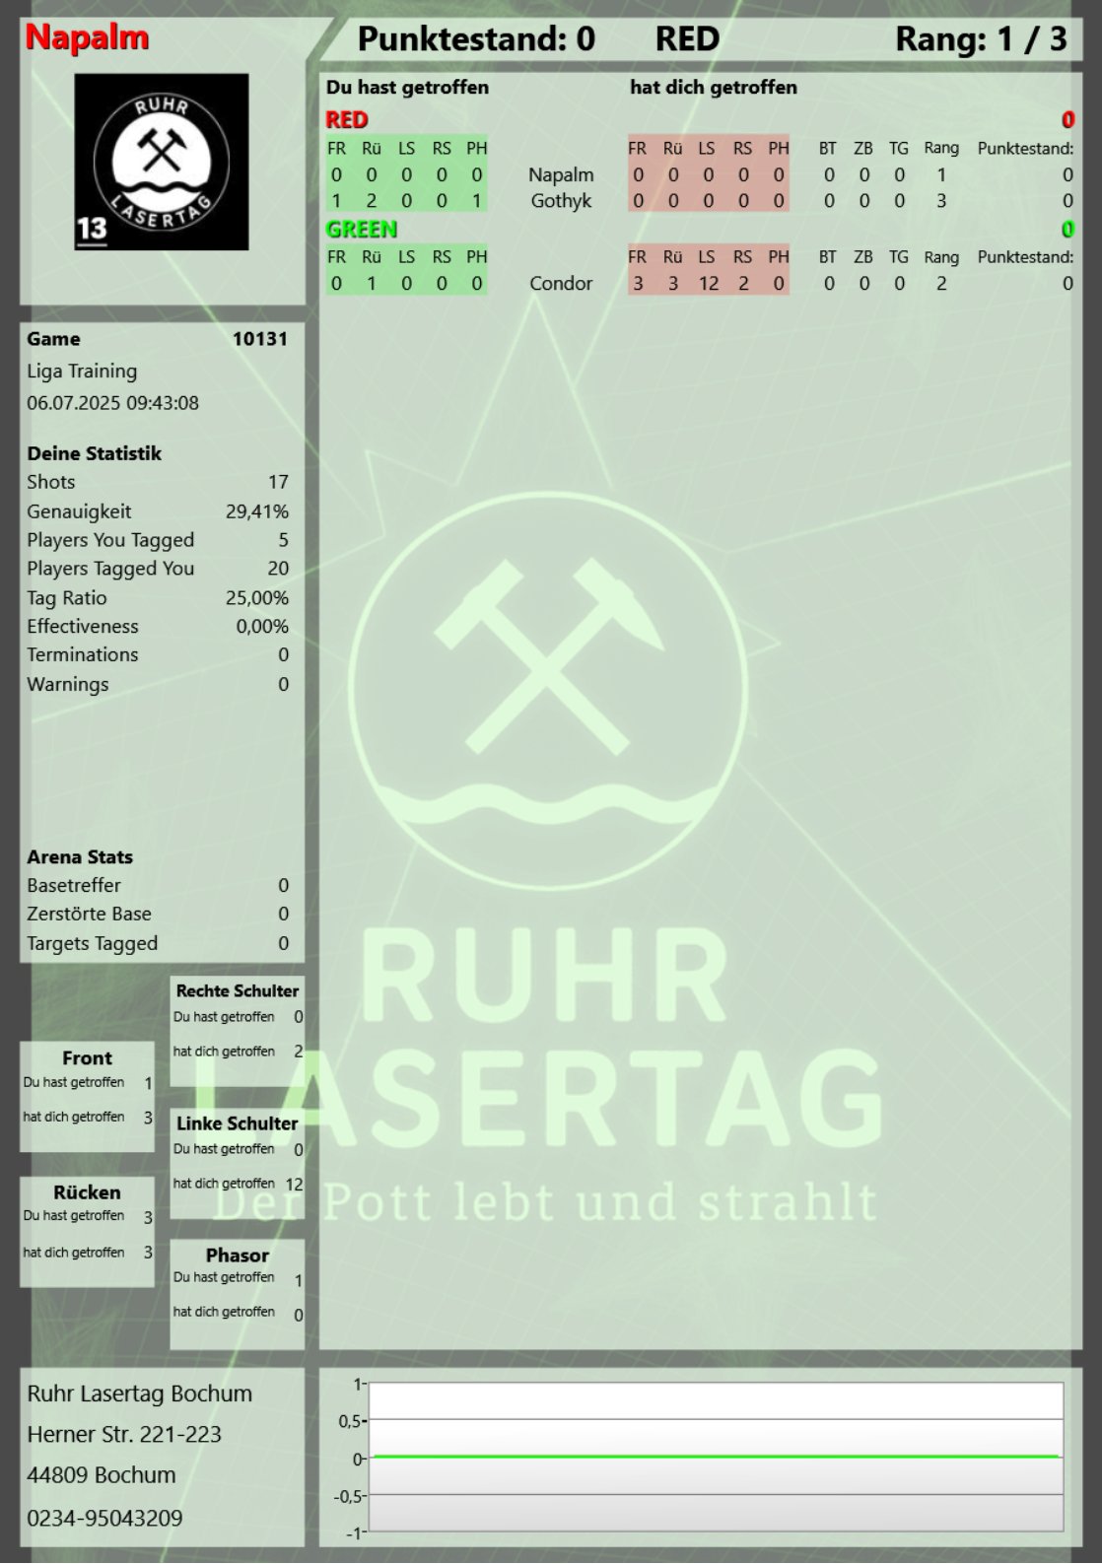The width and height of the screenshot is (1102, 1564).
Task: Click the Ruhr Lasertag logo badge
Action: point(162,162)
